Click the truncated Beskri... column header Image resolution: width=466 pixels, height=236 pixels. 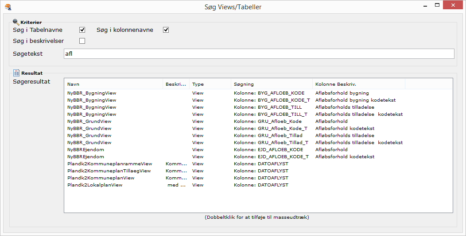[176, 84]
